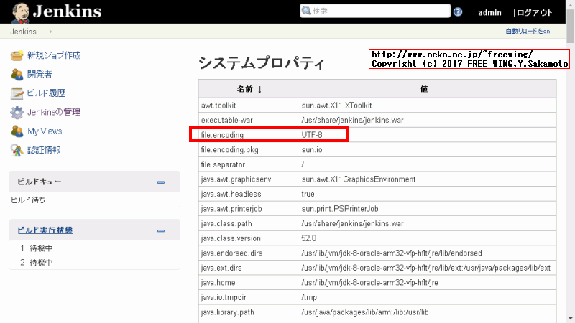This screenshot has width=575, height=323.
Task: Click the UTF-8 value cell
Action: pyautogui.click(x=312, y=135)
